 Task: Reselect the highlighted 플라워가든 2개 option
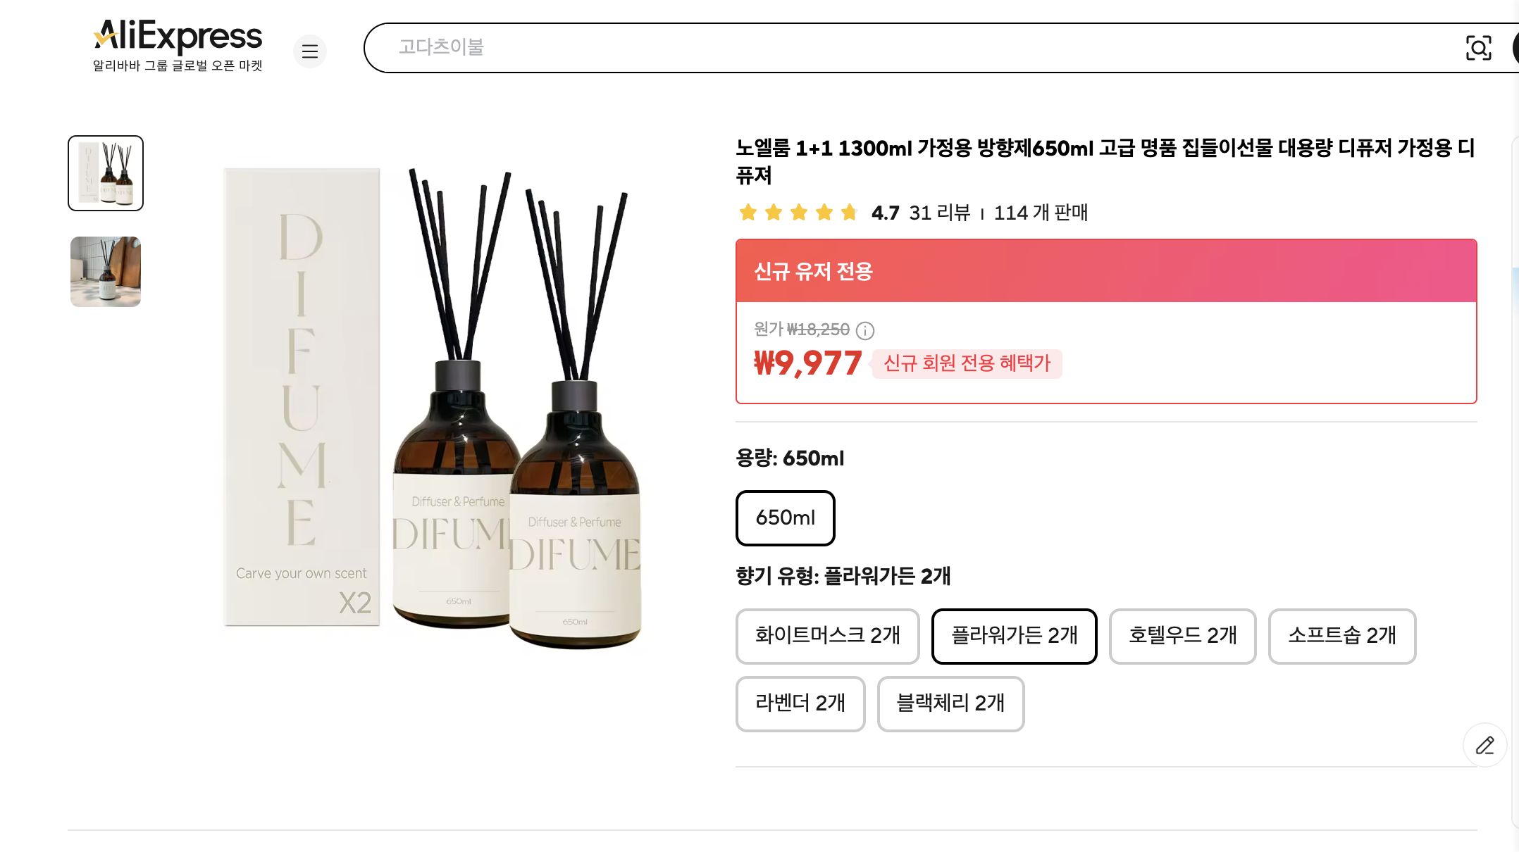point(1015,636)
